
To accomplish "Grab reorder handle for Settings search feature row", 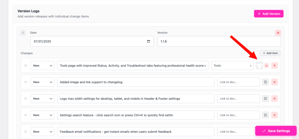I will click(25, 115).
